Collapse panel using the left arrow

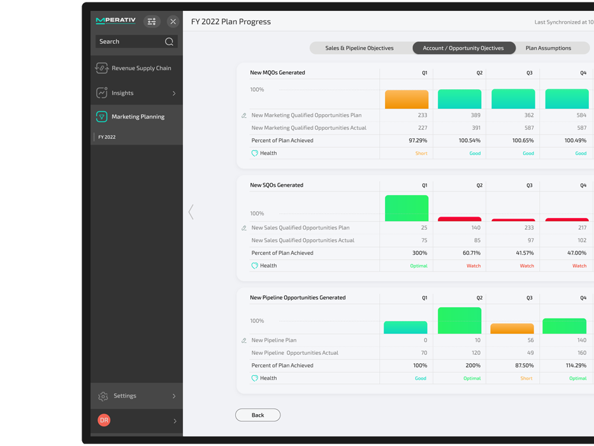click(x=191, y=212)
